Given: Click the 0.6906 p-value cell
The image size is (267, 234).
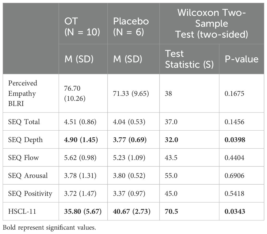Looking at the screenshot, I should point(234,176).
